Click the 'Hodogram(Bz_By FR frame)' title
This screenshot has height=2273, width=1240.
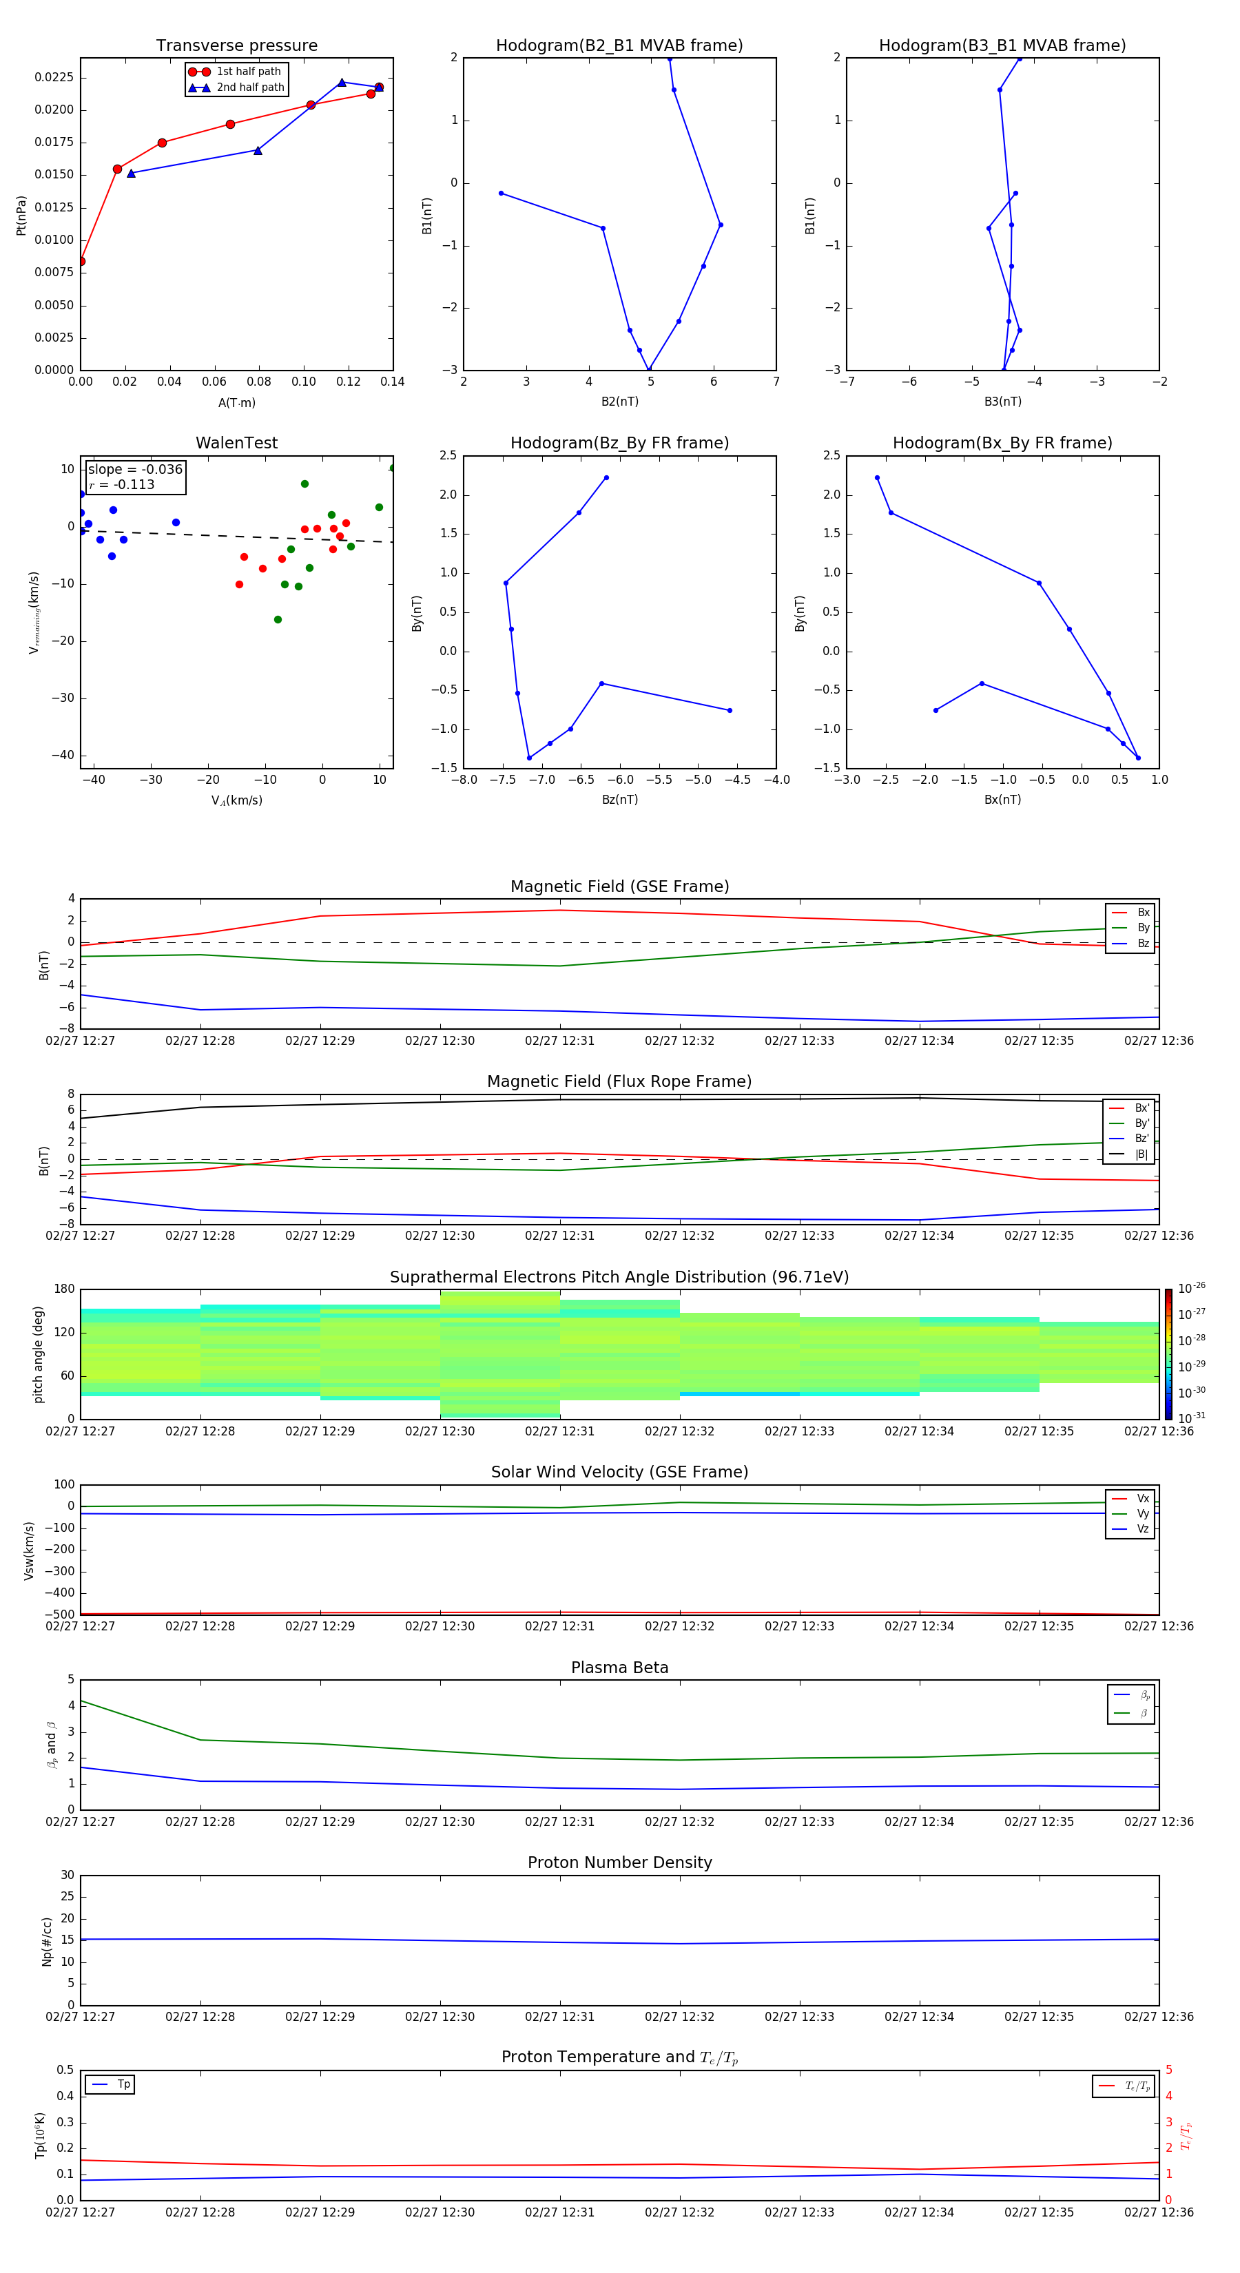[x=619, y=443]
